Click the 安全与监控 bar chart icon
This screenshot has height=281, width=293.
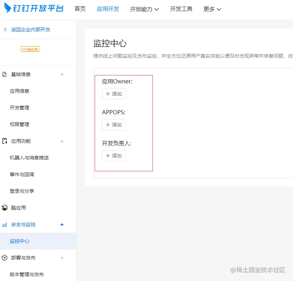[5, 224]
